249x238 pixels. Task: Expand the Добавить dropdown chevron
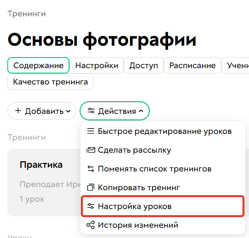tap(68, 111)
